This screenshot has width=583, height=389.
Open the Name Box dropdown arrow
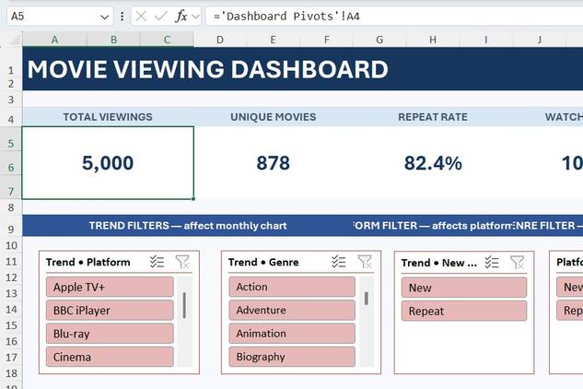(104, 17)
